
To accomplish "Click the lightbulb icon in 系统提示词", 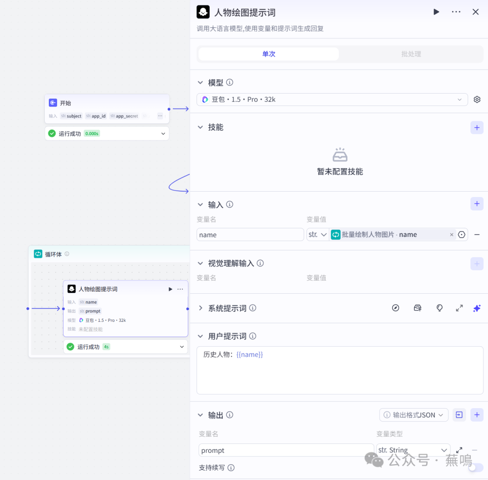I will (x=439, y=308).
